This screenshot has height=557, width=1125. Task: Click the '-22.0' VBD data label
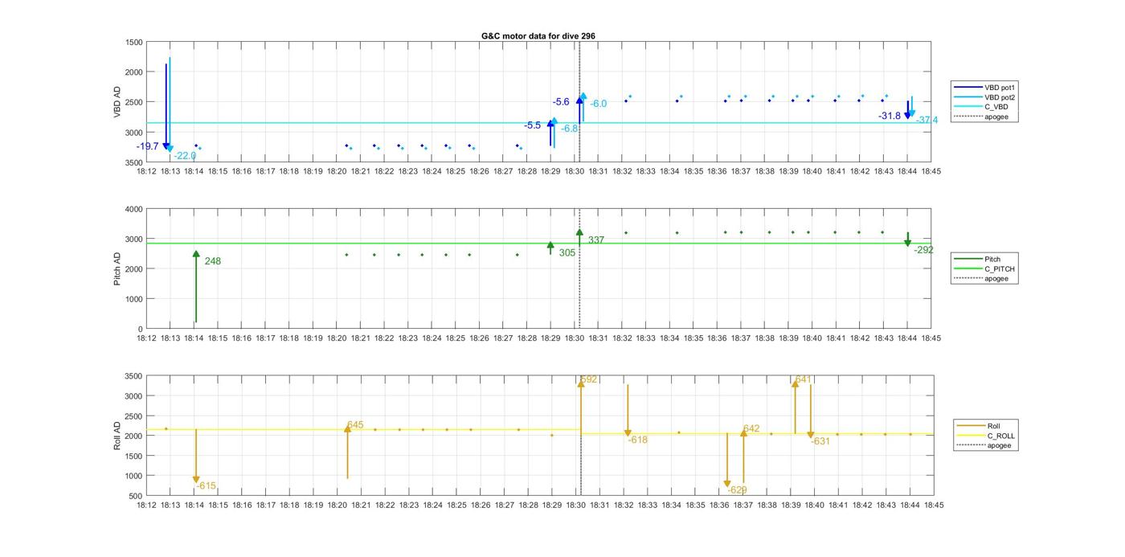[x=185, y=156]
